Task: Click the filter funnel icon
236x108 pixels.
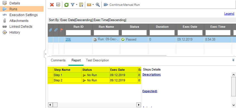Action: (73, 5)
